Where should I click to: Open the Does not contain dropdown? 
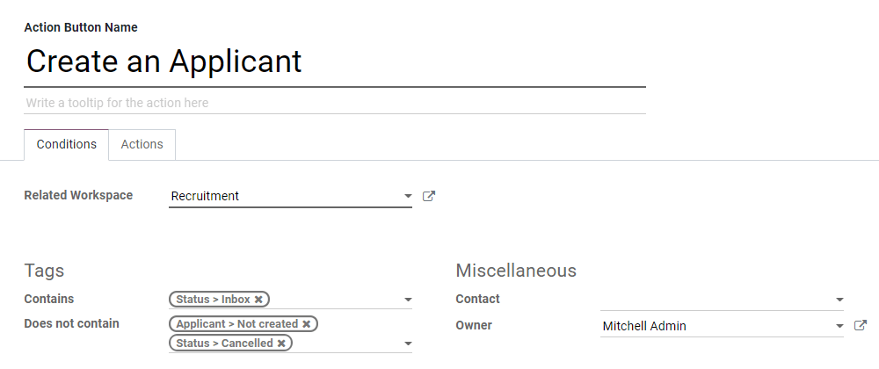click(x=408, y=344)
